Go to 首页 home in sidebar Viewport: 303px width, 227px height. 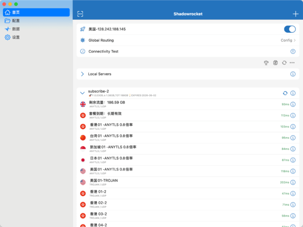(x=36, y=12)
